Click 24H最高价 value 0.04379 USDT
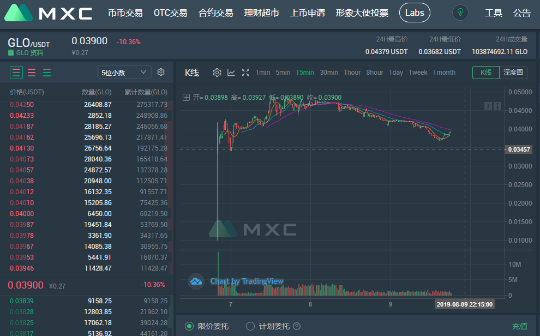 [386, 52]
